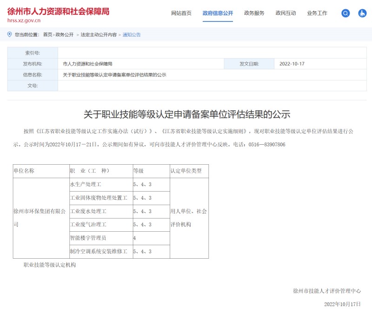The width and height of the screenshot is (372, 315).
Task: Click the location pin icon in breadcrumb
Action: pyautogui.click(x=10, y=34)
